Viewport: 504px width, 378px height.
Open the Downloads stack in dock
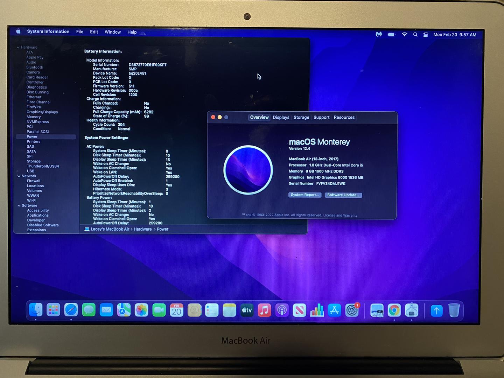(x=436, y=310)
